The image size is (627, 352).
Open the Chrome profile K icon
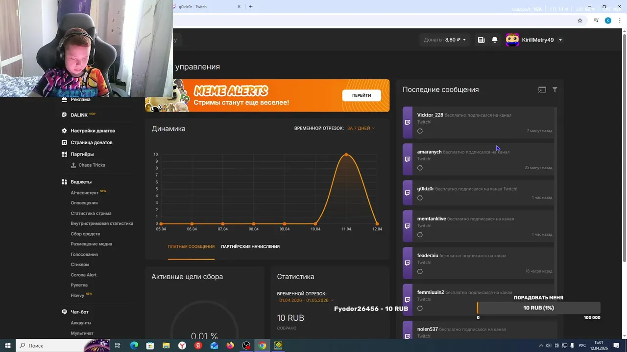click(608, 21)
